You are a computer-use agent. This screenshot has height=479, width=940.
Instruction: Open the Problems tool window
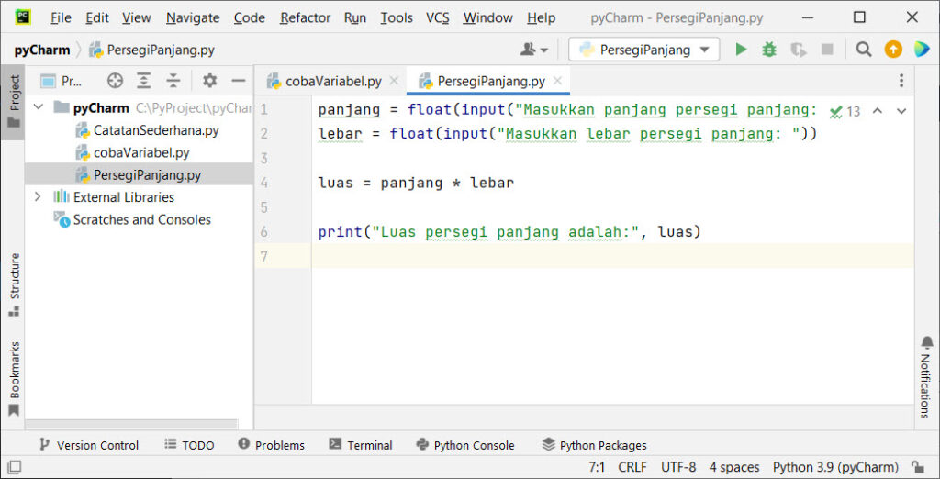pyautogui.click(x=271, y=445)
